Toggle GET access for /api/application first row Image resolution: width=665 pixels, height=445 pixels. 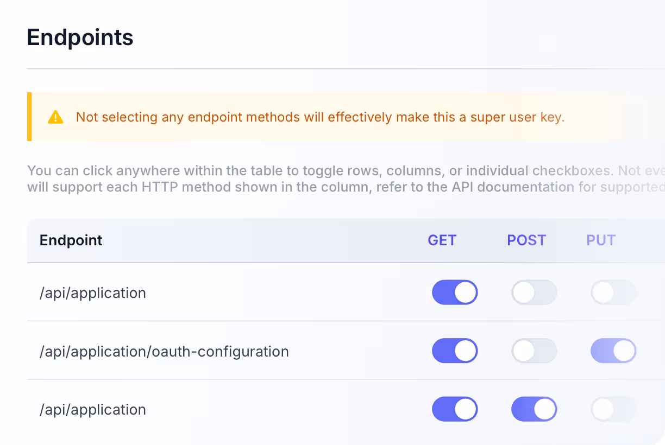[455, 293]
